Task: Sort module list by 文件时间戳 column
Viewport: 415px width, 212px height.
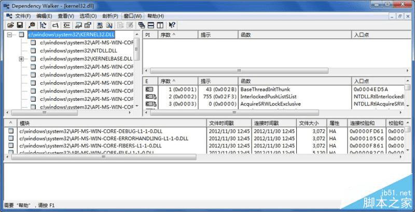Action: pos(229,123)
